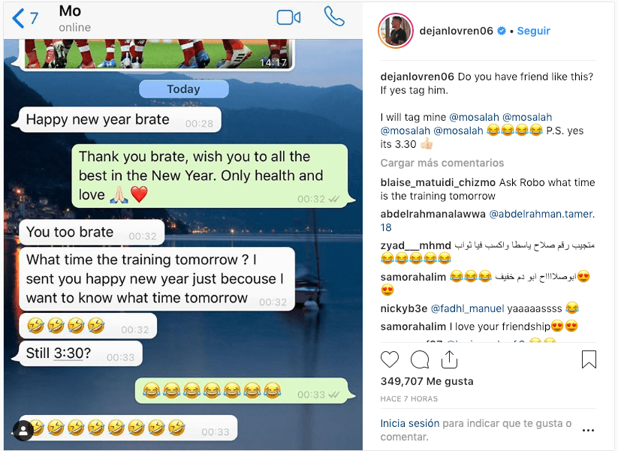Click the profile silhouette icon on photo
This screenshot has width=618, height=451.
(x=23, y=431)
